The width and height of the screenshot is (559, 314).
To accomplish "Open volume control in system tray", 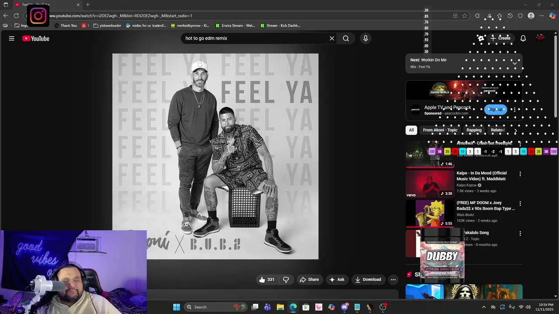I will [x=528, y=307].
